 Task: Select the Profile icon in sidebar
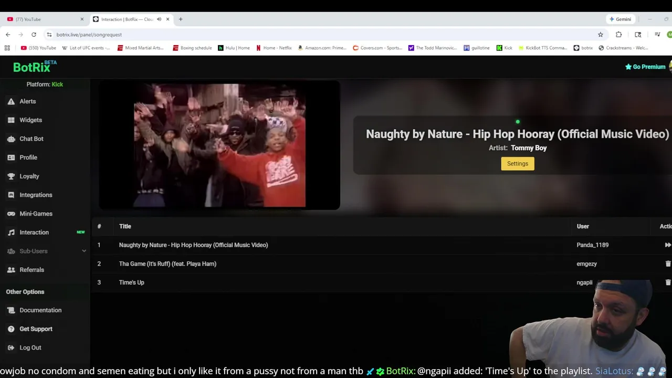point(11,157)
